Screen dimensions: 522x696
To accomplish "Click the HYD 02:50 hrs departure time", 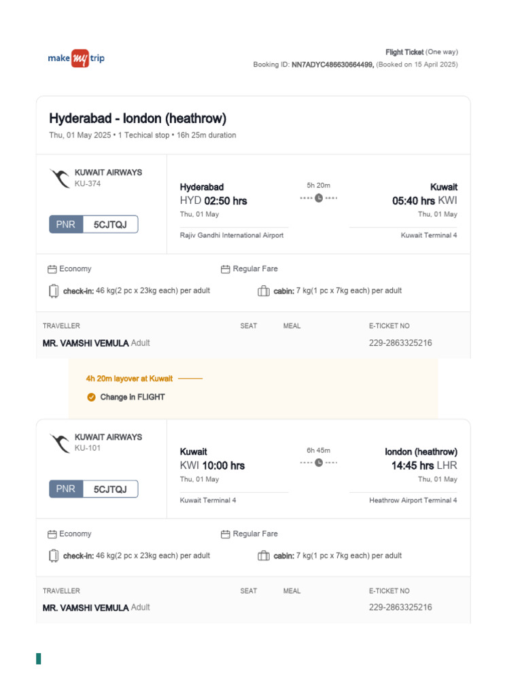I will 213,201.
